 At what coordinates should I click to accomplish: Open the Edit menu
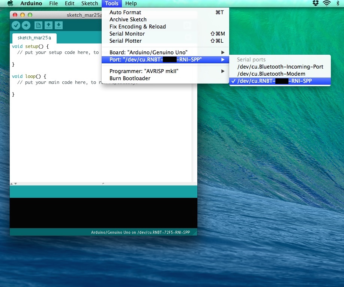tap(69, 3)
